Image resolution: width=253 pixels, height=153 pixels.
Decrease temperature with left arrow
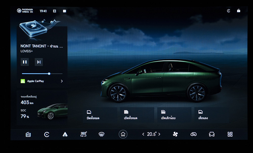(143, 134)
